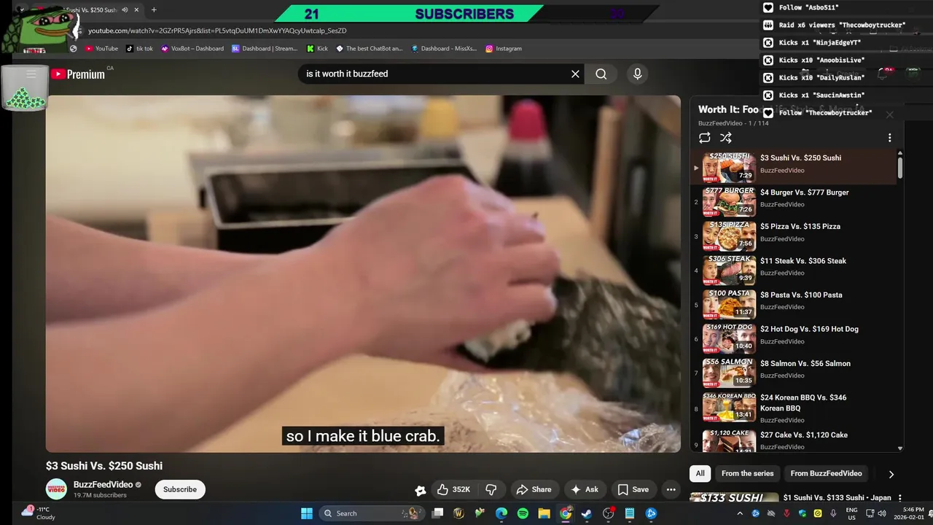Select '$2 Hot Dog Vs. $169 Hot Dog' thumbnail
The width and height of the screenshot is (933, 525).
point(729,338)
